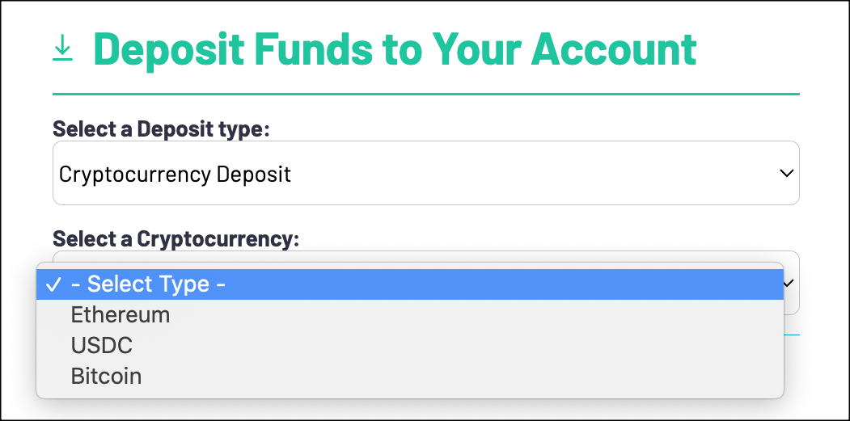Open the Cryptocurrency Deposit select box
Screen dimensions: 850x421
coord(426,174)
